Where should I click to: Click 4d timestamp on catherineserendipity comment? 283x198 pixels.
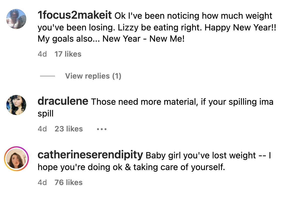[x=42, y=183]
